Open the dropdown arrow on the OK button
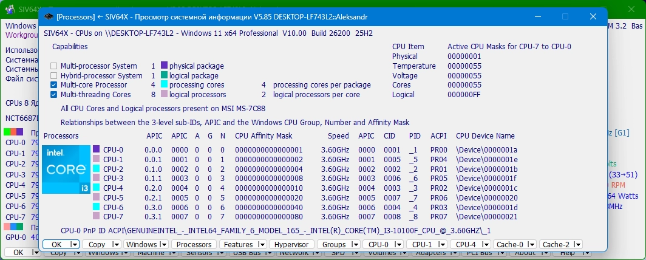This screenshot has width=646, height=260. coord(74,244)
